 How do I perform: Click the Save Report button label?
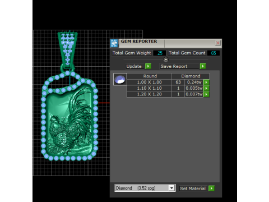(174, 66)
